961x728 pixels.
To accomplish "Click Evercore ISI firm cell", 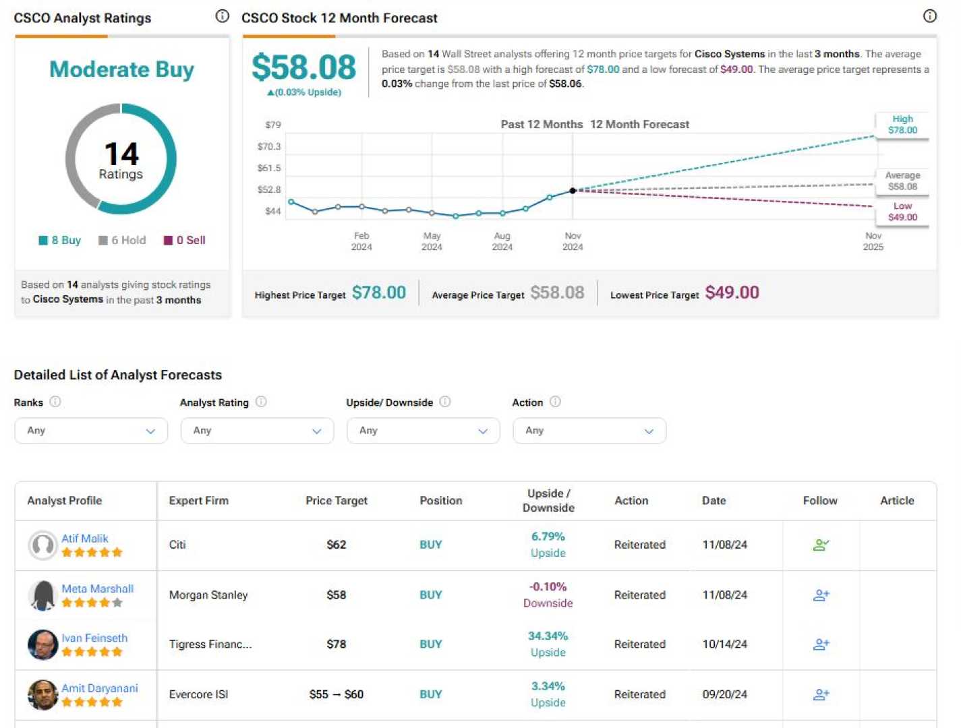I will 199,694.
